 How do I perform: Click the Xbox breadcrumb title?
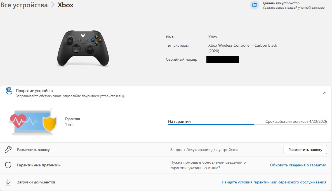point(65,5)
